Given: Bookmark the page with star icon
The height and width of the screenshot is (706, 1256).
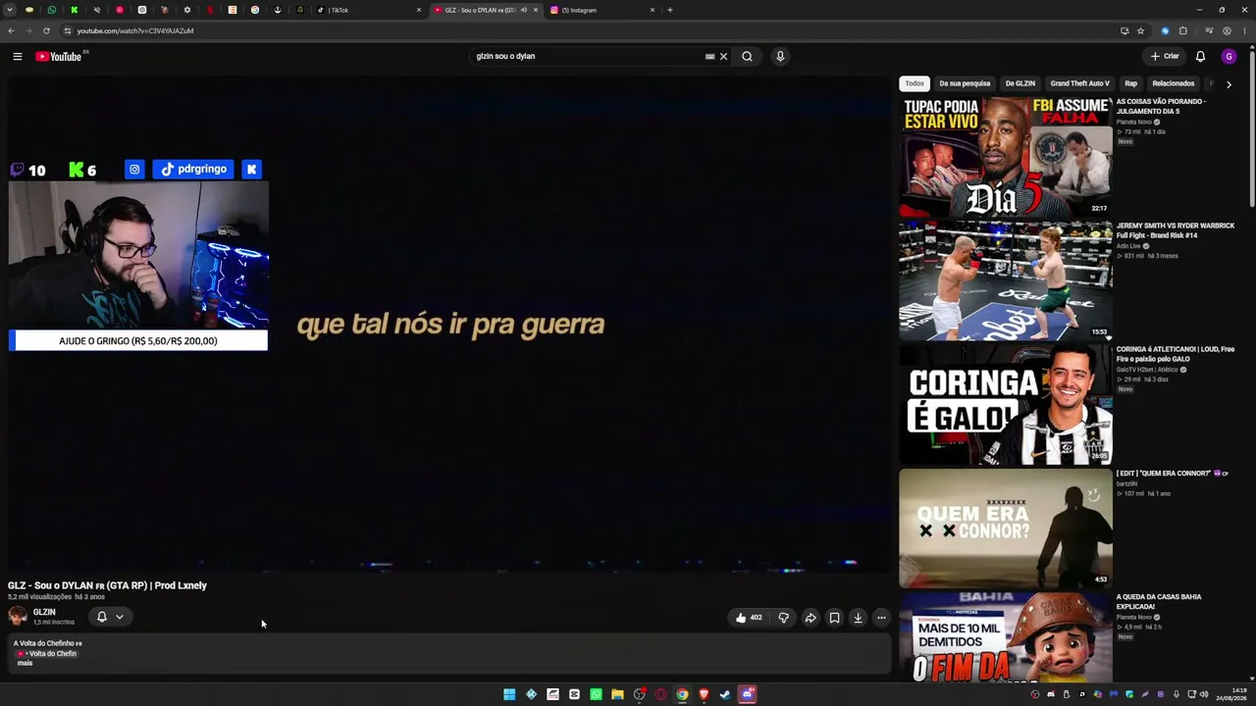Looking at the screenshot, I should tap(1140, 30).
